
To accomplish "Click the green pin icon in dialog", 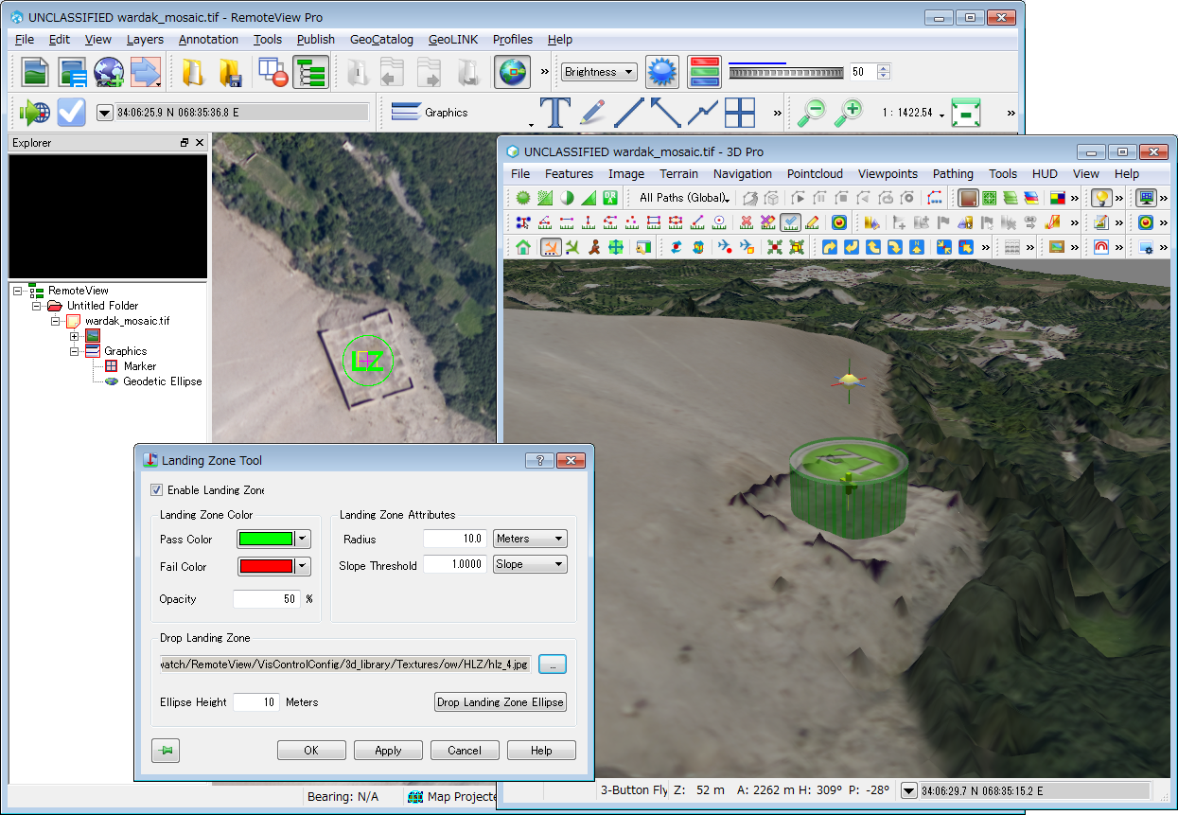I will 166,751.
